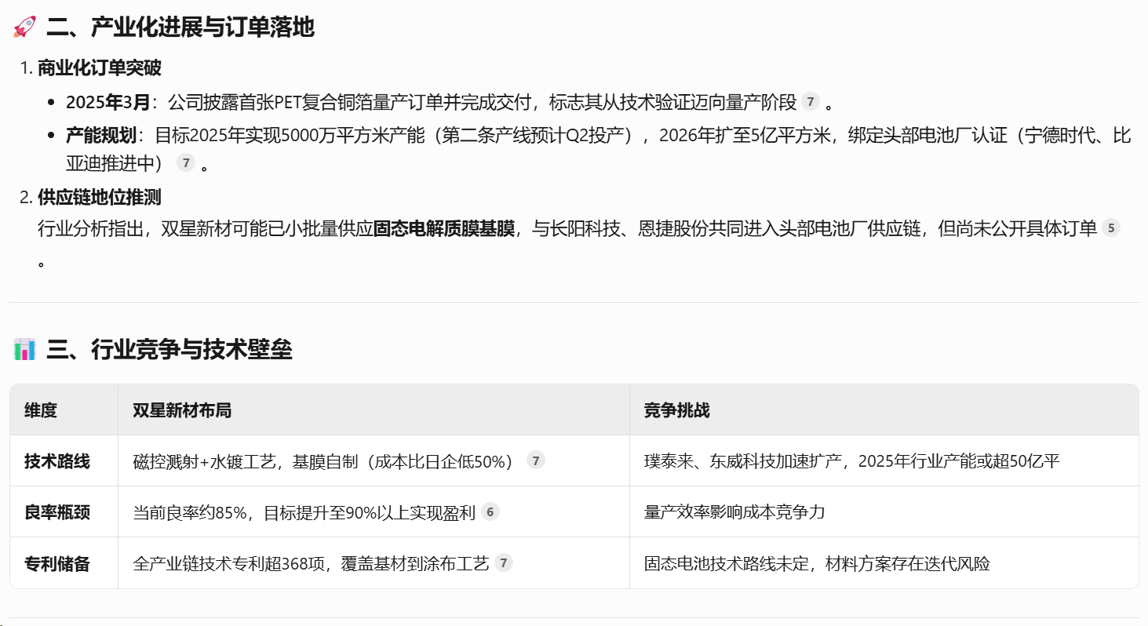1148x626 pixels.
Task: Click the 维度 column header
Action: coord(41,410)
